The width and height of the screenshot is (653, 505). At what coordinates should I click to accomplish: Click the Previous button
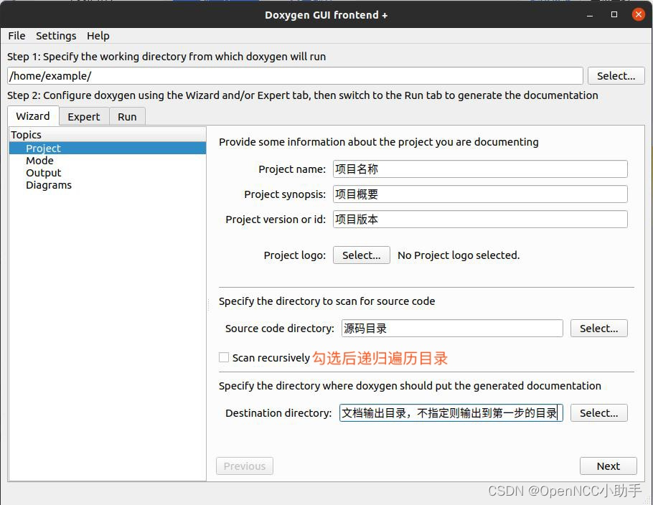point(245,466)
